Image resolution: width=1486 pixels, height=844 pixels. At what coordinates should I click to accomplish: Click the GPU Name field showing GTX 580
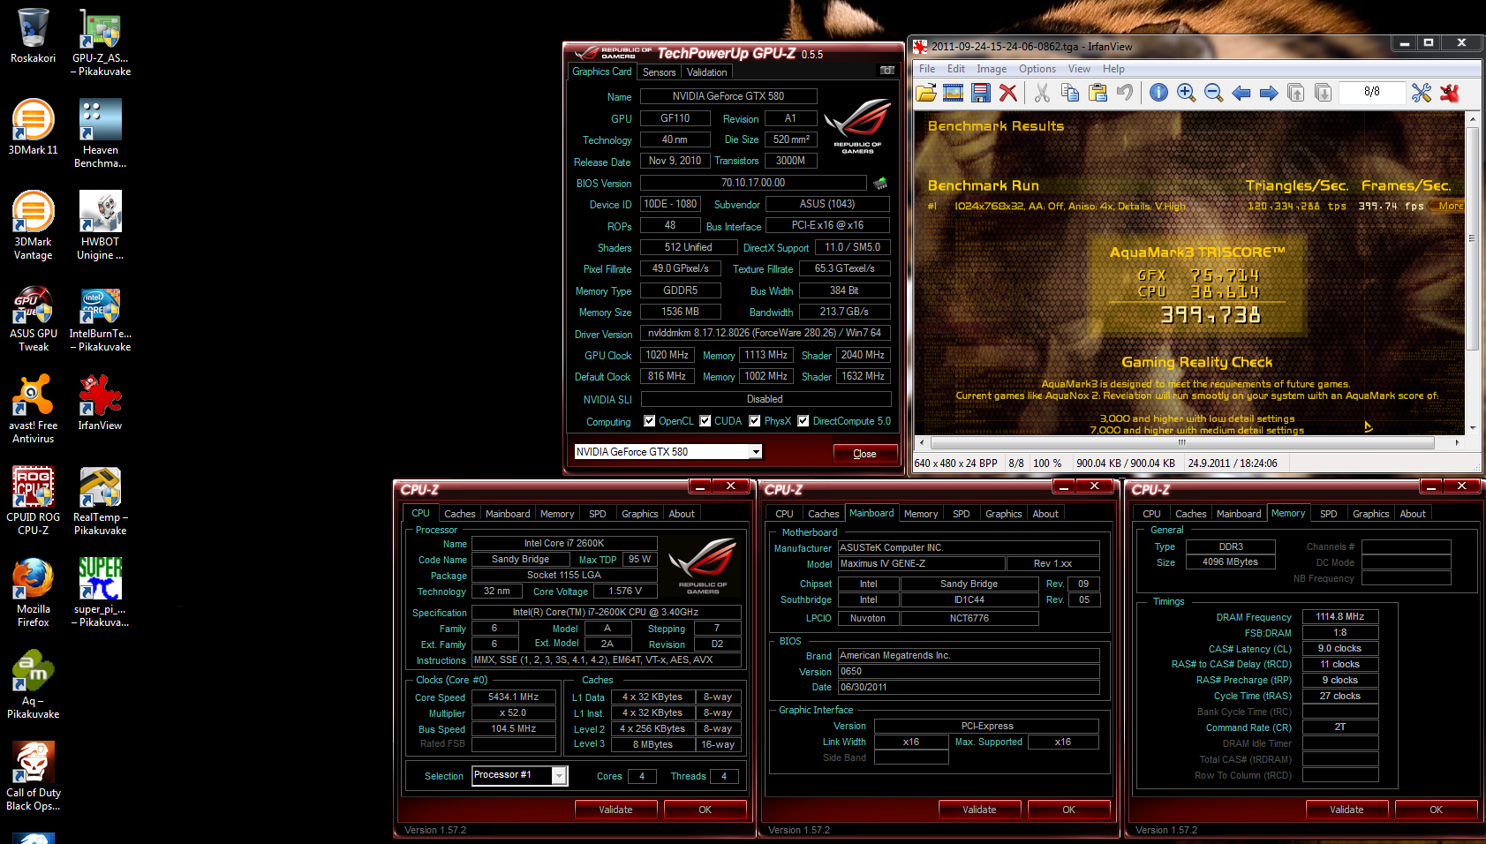728,96
